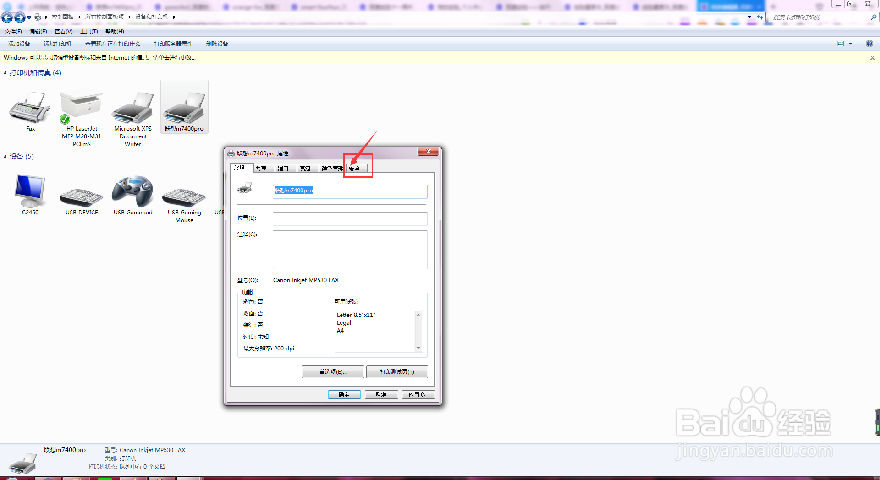Select the USB Gamepad device icon
The image size is (880, 480).
click(x=133, y=191)
